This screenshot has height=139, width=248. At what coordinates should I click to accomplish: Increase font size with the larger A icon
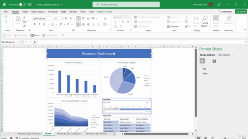[x=66, y=19]
